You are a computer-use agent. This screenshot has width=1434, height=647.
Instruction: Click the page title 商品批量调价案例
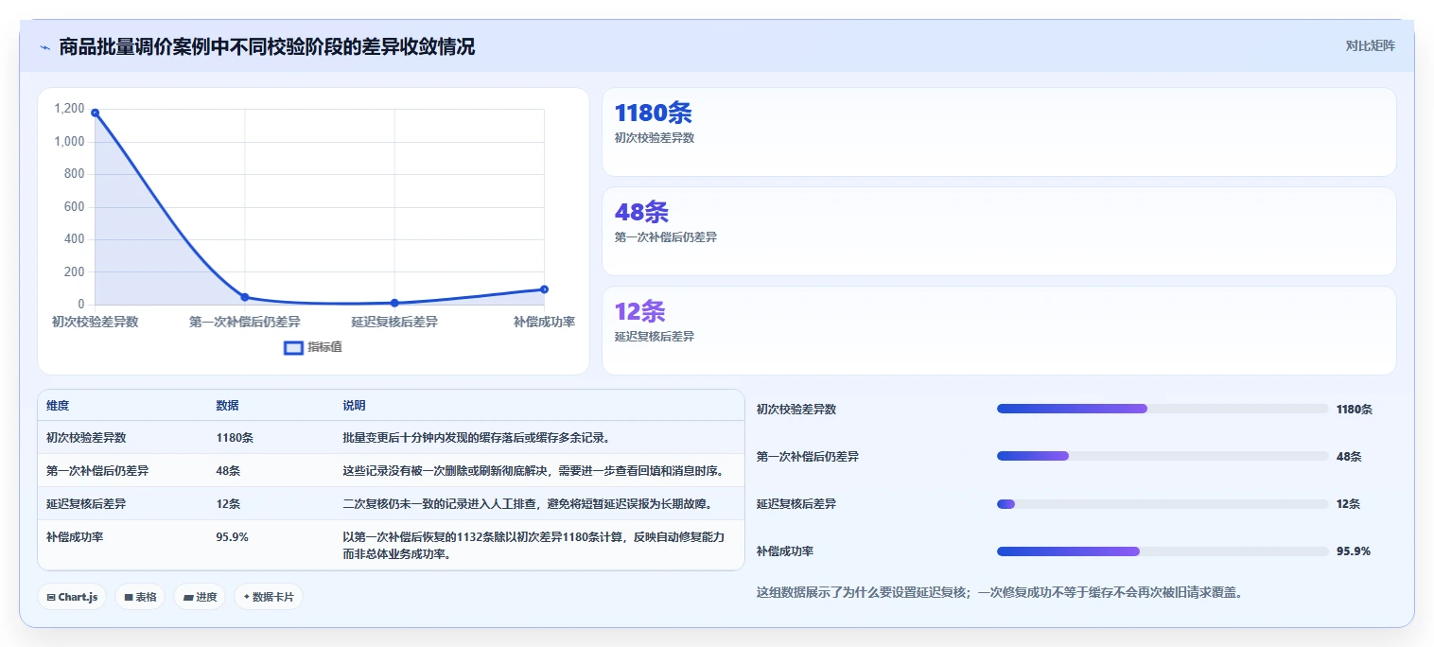[x=267, y=46]
